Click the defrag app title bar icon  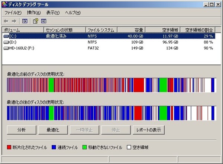click(x=4, y=4)
